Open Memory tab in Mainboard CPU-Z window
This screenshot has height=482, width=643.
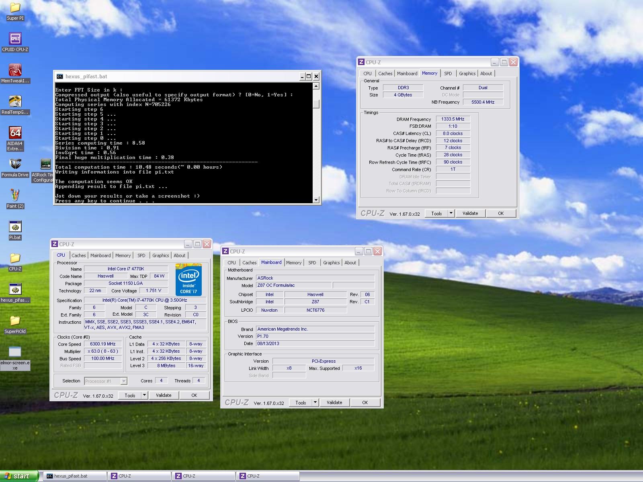pyautogui.click(x=294, y=263)
